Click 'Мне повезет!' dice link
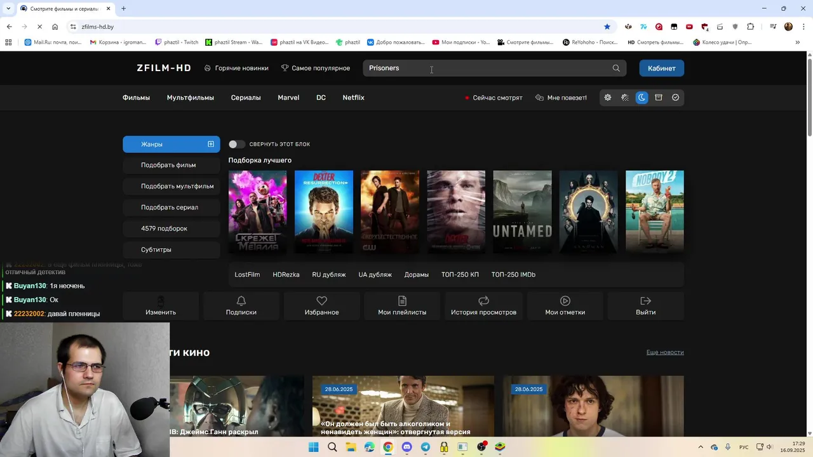 [561, 98]
